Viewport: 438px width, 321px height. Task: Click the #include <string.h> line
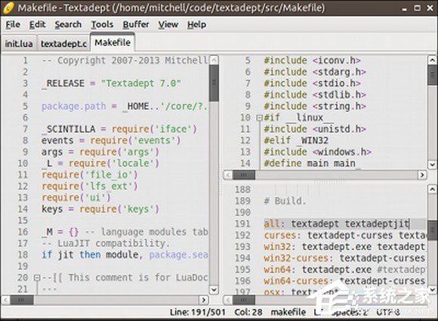click(x=315, y=106)
